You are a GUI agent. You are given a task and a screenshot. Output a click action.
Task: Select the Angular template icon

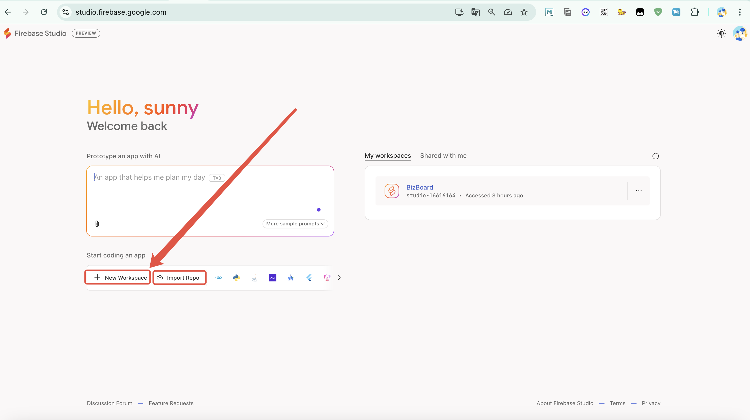click(327, 278)
